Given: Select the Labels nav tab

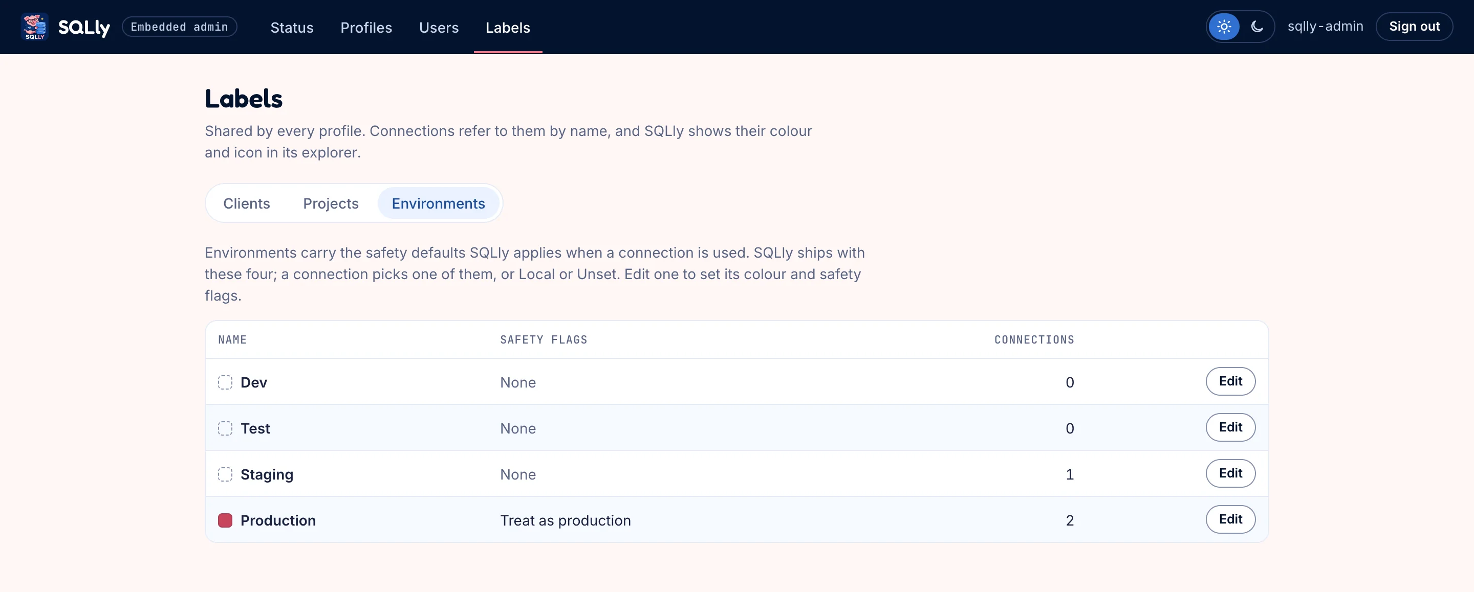Looking at the screenshot, I should pyautogui.click(x=508, y=28).
